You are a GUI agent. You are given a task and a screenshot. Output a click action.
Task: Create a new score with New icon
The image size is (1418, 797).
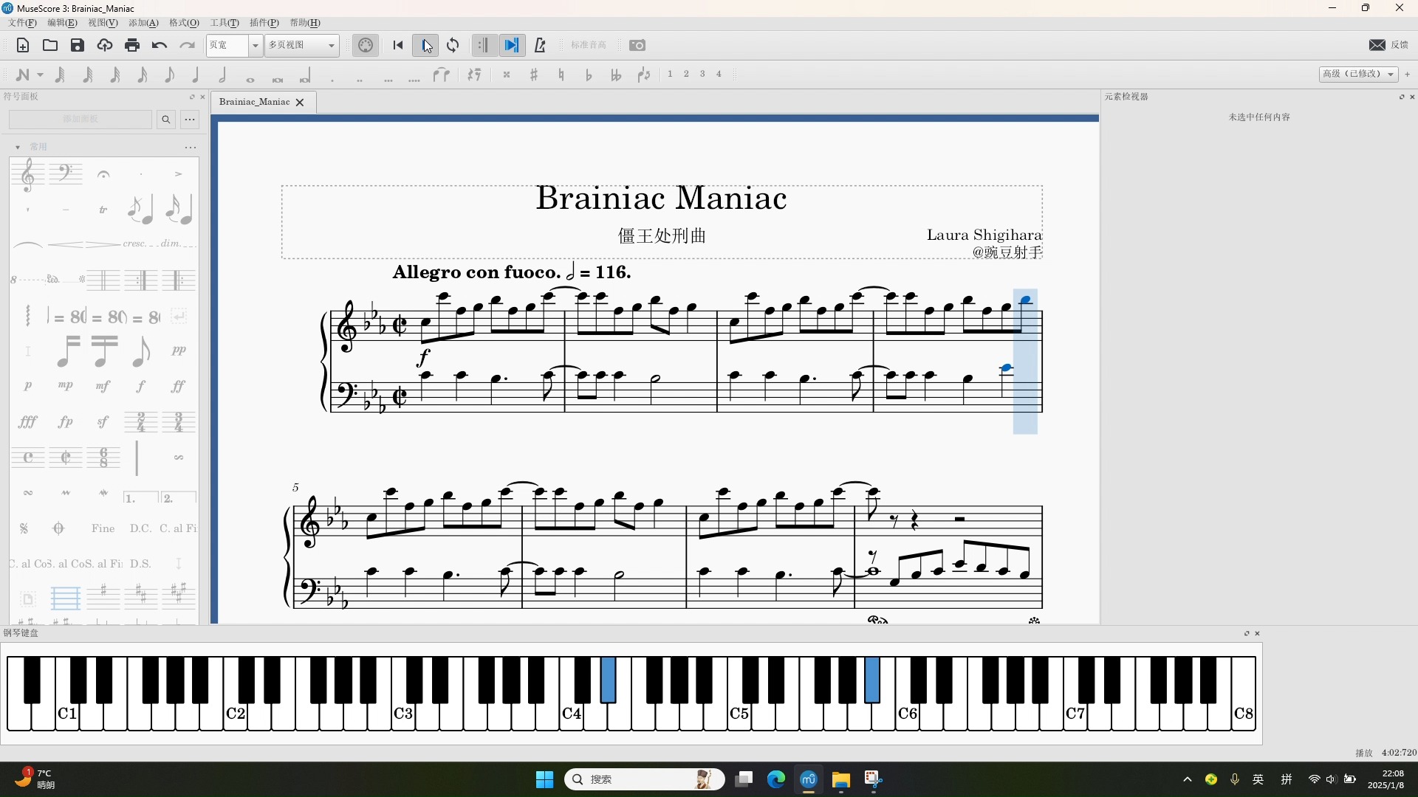click(23, 46)
